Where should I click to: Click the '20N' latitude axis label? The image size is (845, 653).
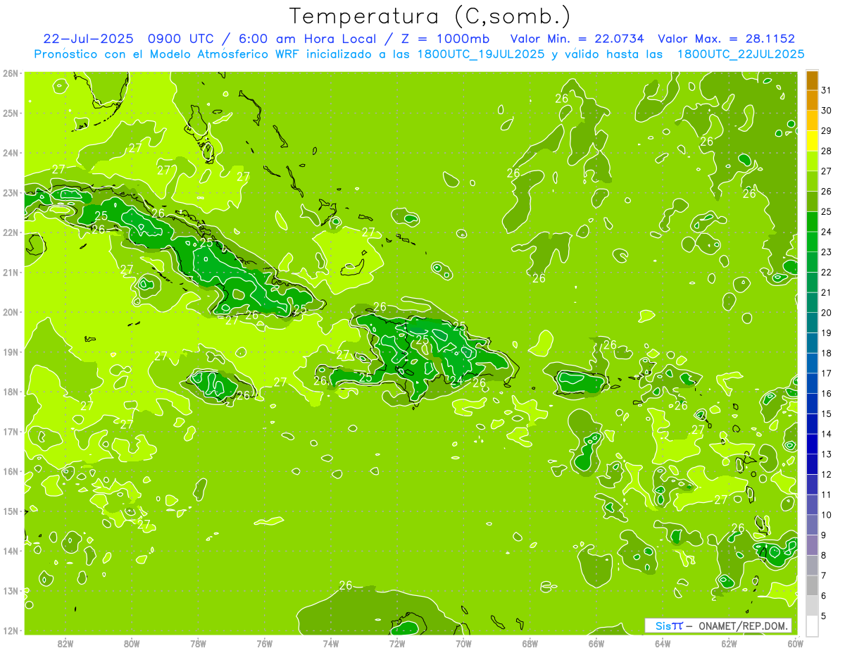click(x=10, y=312)
